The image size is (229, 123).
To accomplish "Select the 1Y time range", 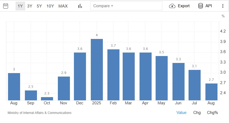I will pos(20,6).
